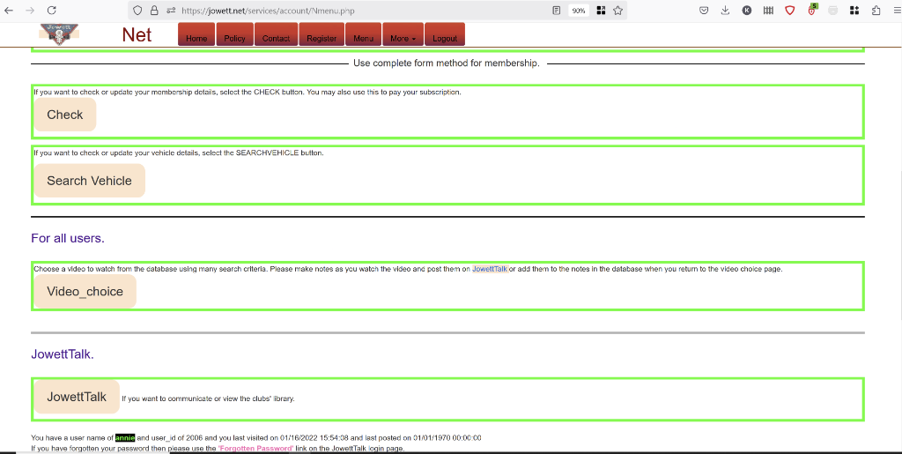Screen dimensions: 902x454
Task: Open the 'Forgotten Password' link
Action: [x=256, y=448]
